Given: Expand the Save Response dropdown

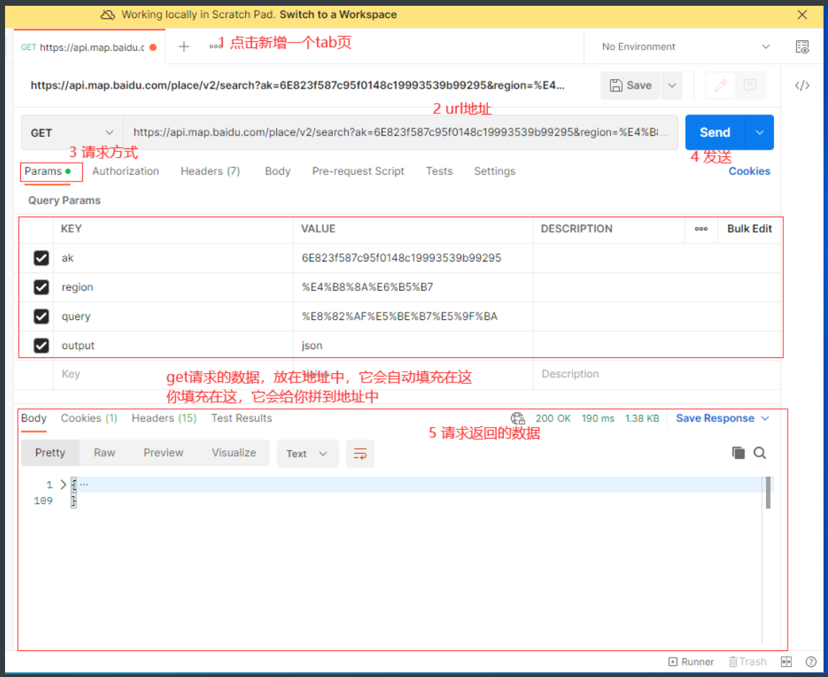Looking at the screenshot, I should tap(765, 418).
